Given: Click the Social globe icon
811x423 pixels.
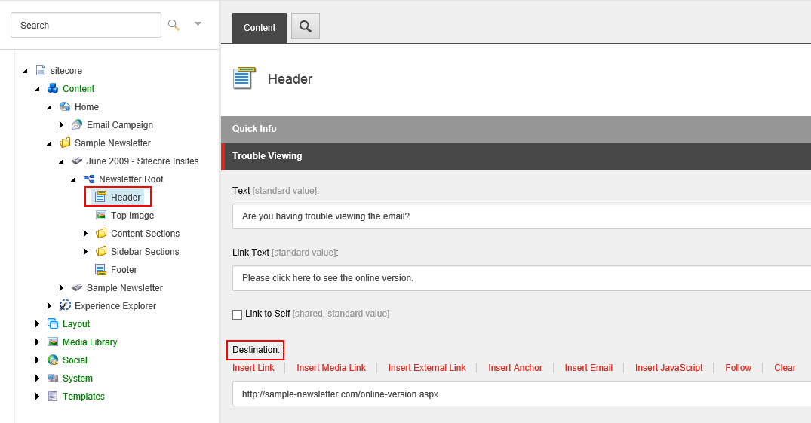Looking at the screenshot, I should 53,360.
